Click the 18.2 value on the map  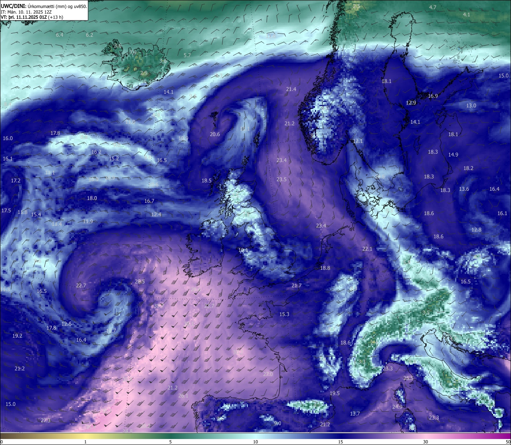(468, 168)
